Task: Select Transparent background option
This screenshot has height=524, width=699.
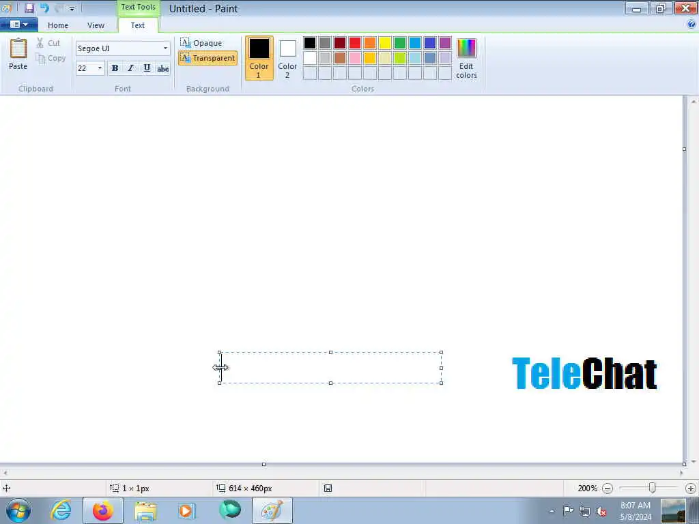Action: coord(208,58)
